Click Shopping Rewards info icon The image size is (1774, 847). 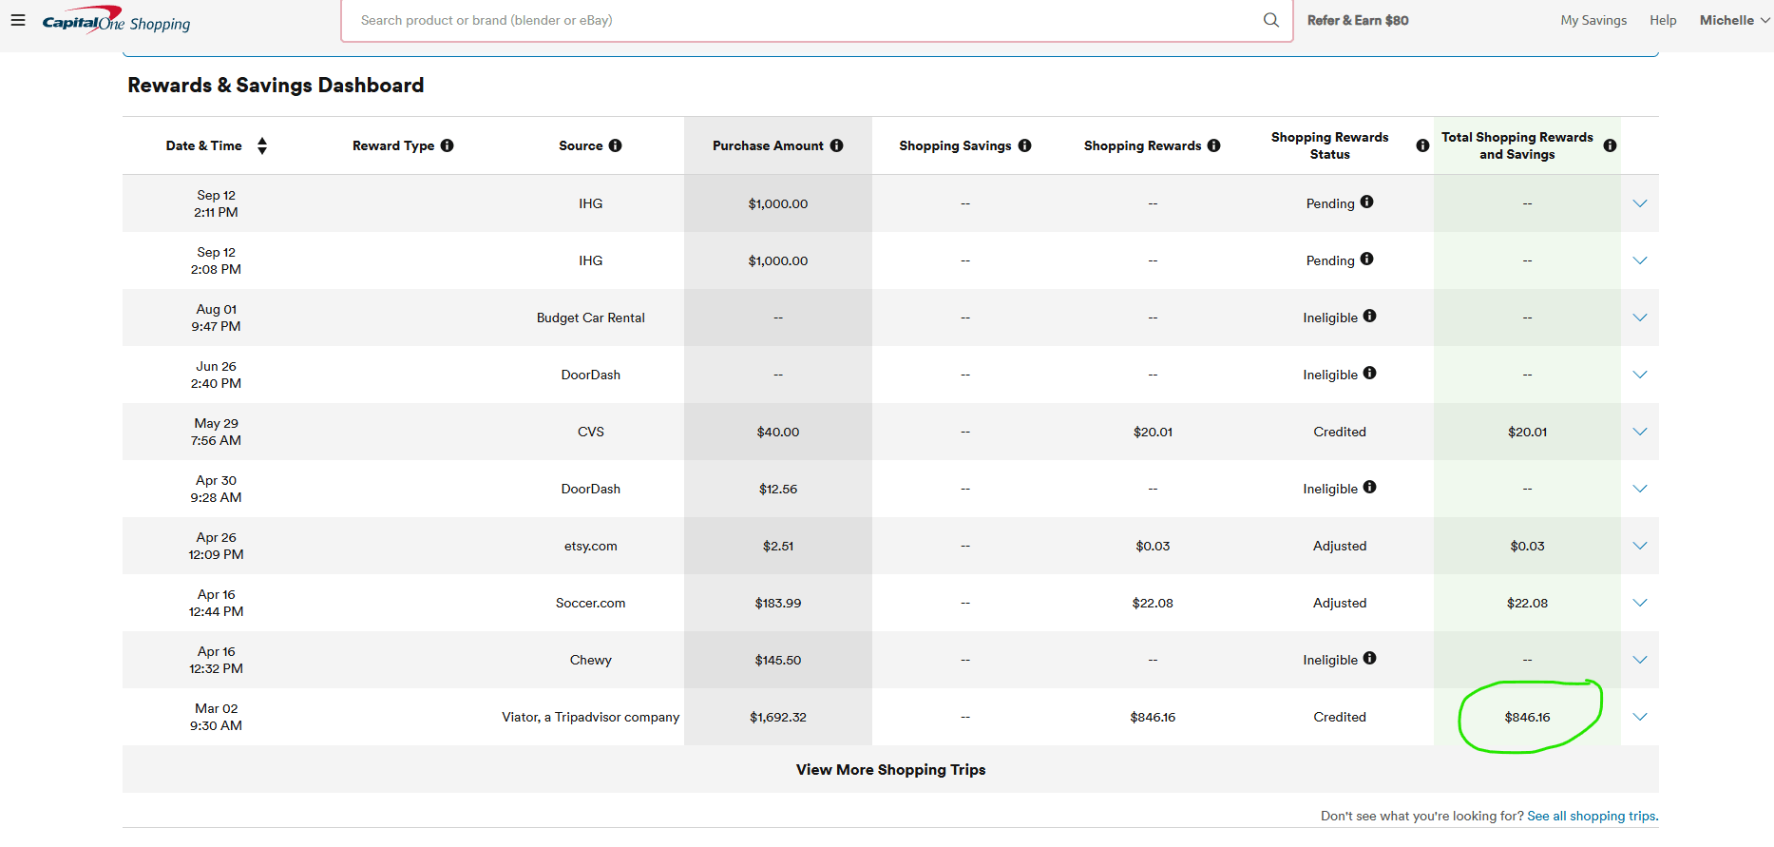pyautogui.click(x=1213, y=145)
